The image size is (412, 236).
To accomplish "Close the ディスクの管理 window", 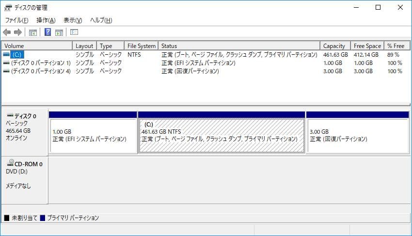I will coord(400,7).
